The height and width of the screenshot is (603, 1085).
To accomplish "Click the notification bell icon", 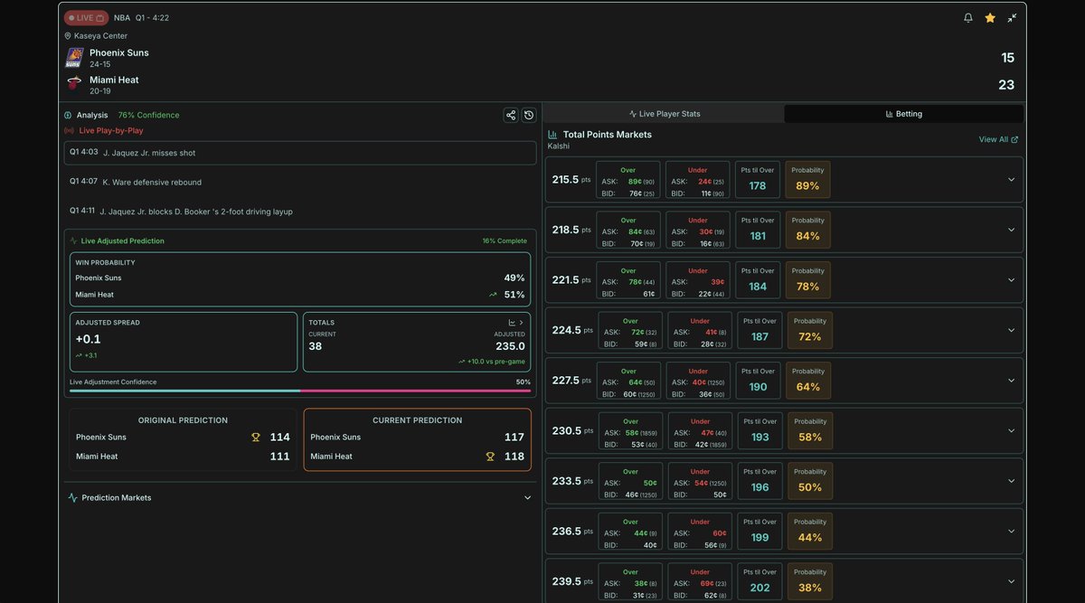I will (968, 18).
